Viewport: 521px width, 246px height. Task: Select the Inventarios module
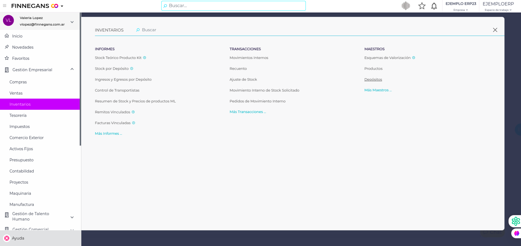coord(40,104)
